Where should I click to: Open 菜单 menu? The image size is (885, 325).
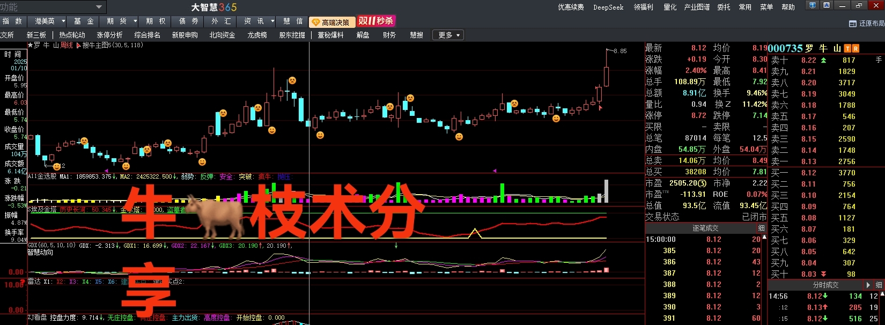pyautogui.click(x=766, y=7)
